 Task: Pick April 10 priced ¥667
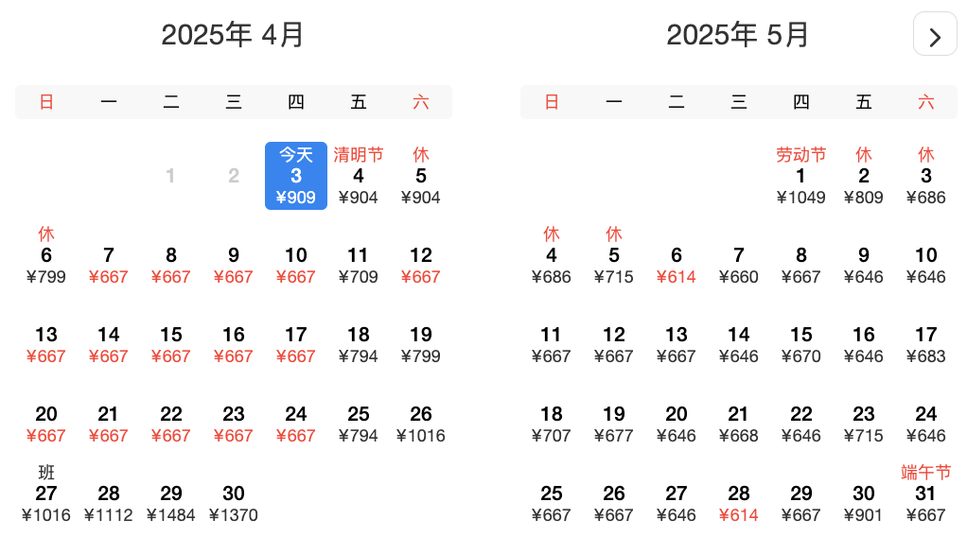pyautogui.click(x=296, y=265)
